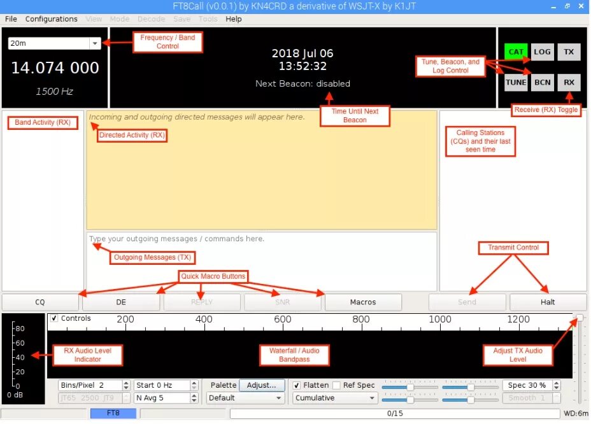Toggle the RX receive button

point(569,83)
